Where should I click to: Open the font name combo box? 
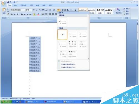[x=18, y=10]
